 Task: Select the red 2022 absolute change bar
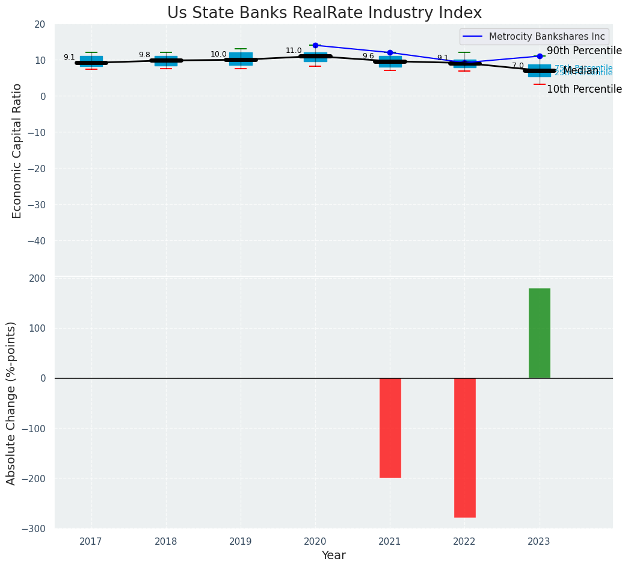click(x=464, y=447)
